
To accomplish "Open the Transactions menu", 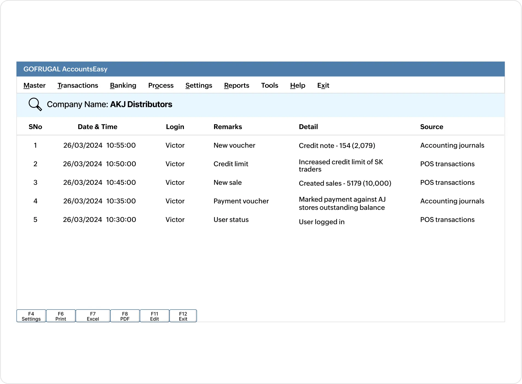I will [x=77, y=85].
